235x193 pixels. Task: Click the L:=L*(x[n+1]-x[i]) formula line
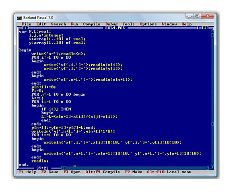(x=79, y=116)
